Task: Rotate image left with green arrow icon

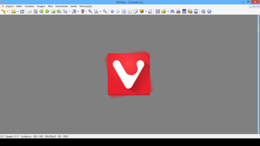Action: point(41,11)
